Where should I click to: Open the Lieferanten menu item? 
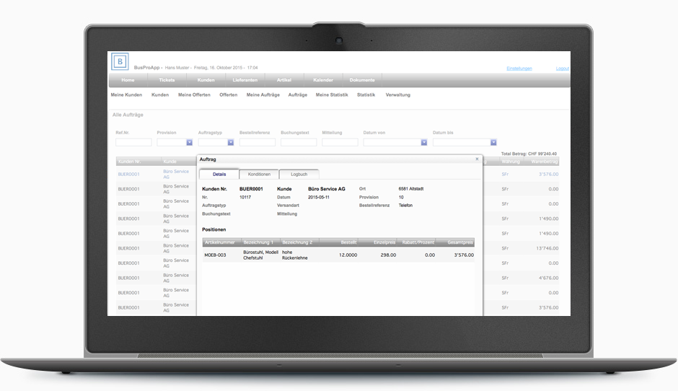tap(245, 80)
